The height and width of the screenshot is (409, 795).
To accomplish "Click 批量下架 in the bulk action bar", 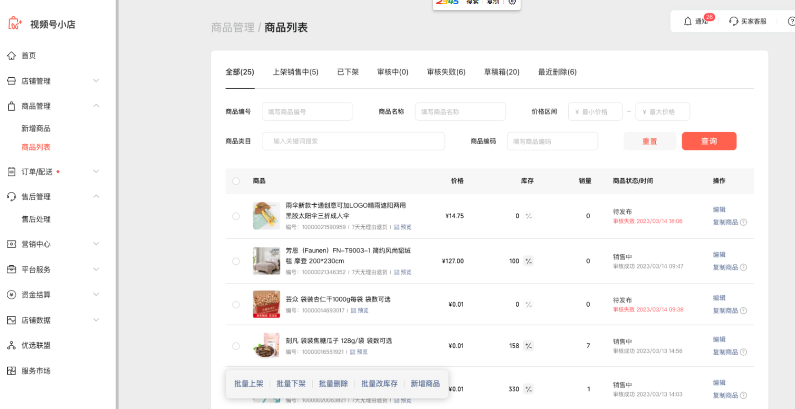I will [291, 384].
